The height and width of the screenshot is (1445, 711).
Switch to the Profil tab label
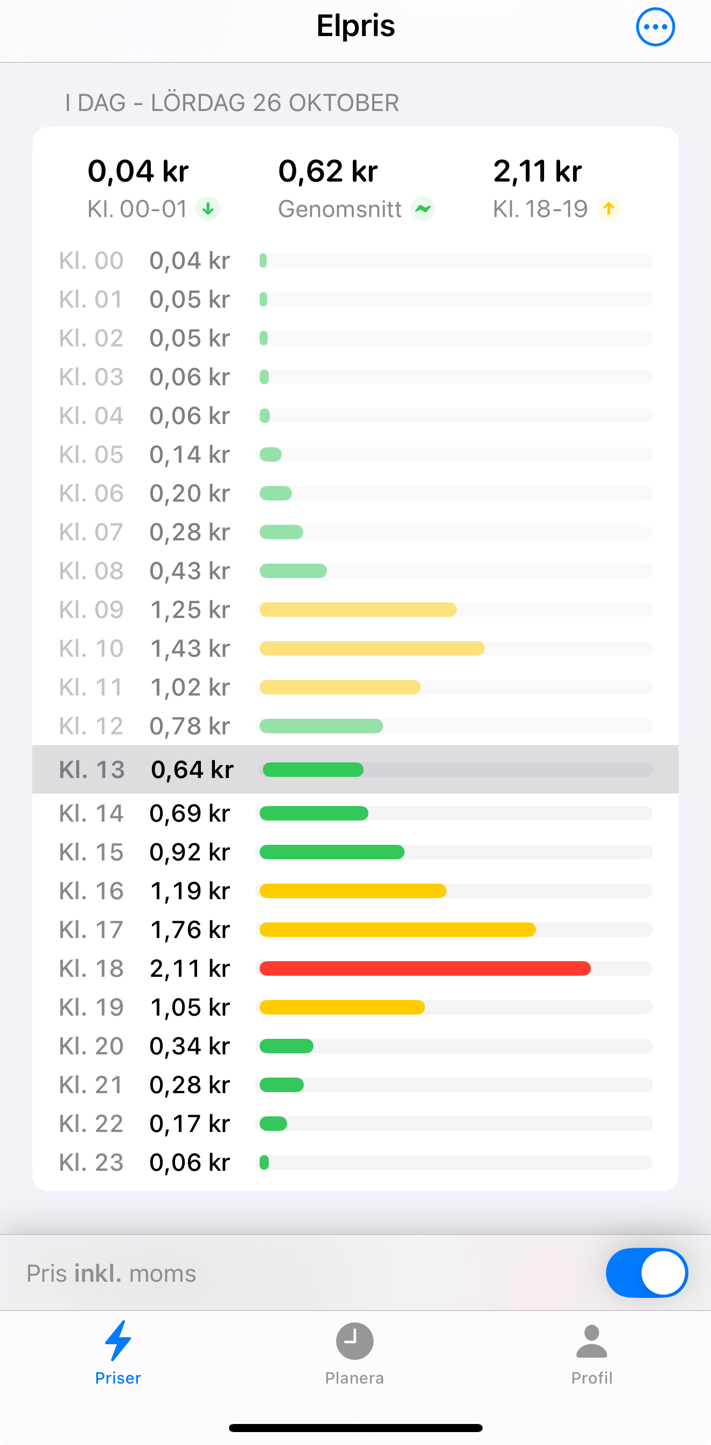(591, 1378)
